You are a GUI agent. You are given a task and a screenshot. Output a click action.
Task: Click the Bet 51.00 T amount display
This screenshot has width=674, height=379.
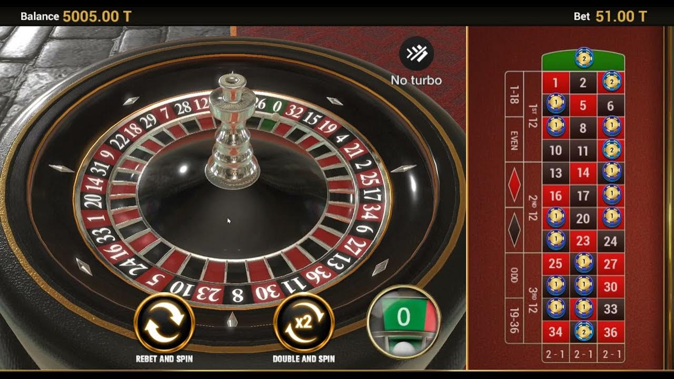click(610, 16)
